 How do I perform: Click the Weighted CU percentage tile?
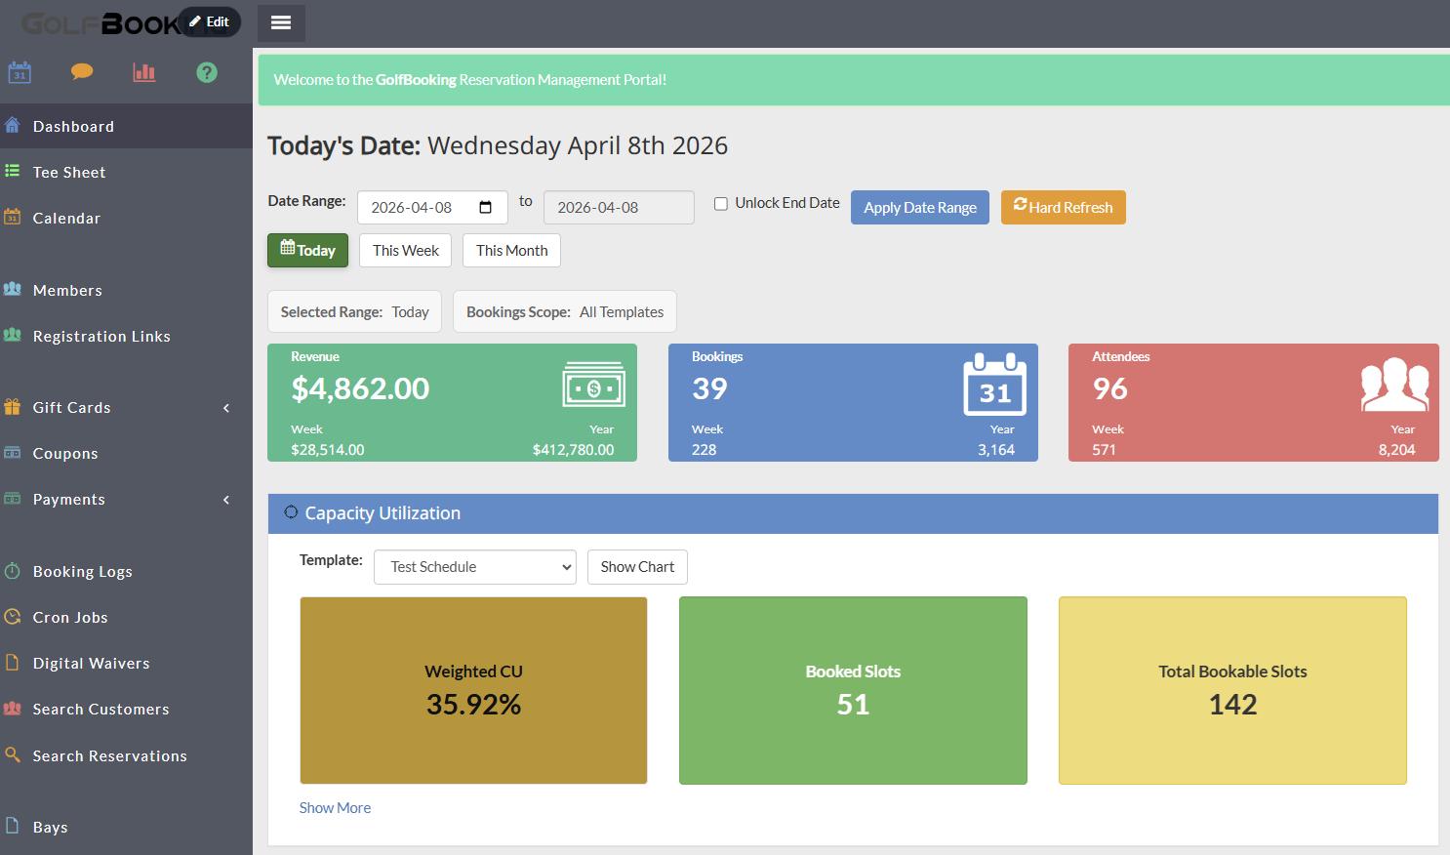(x=473, y=690)
